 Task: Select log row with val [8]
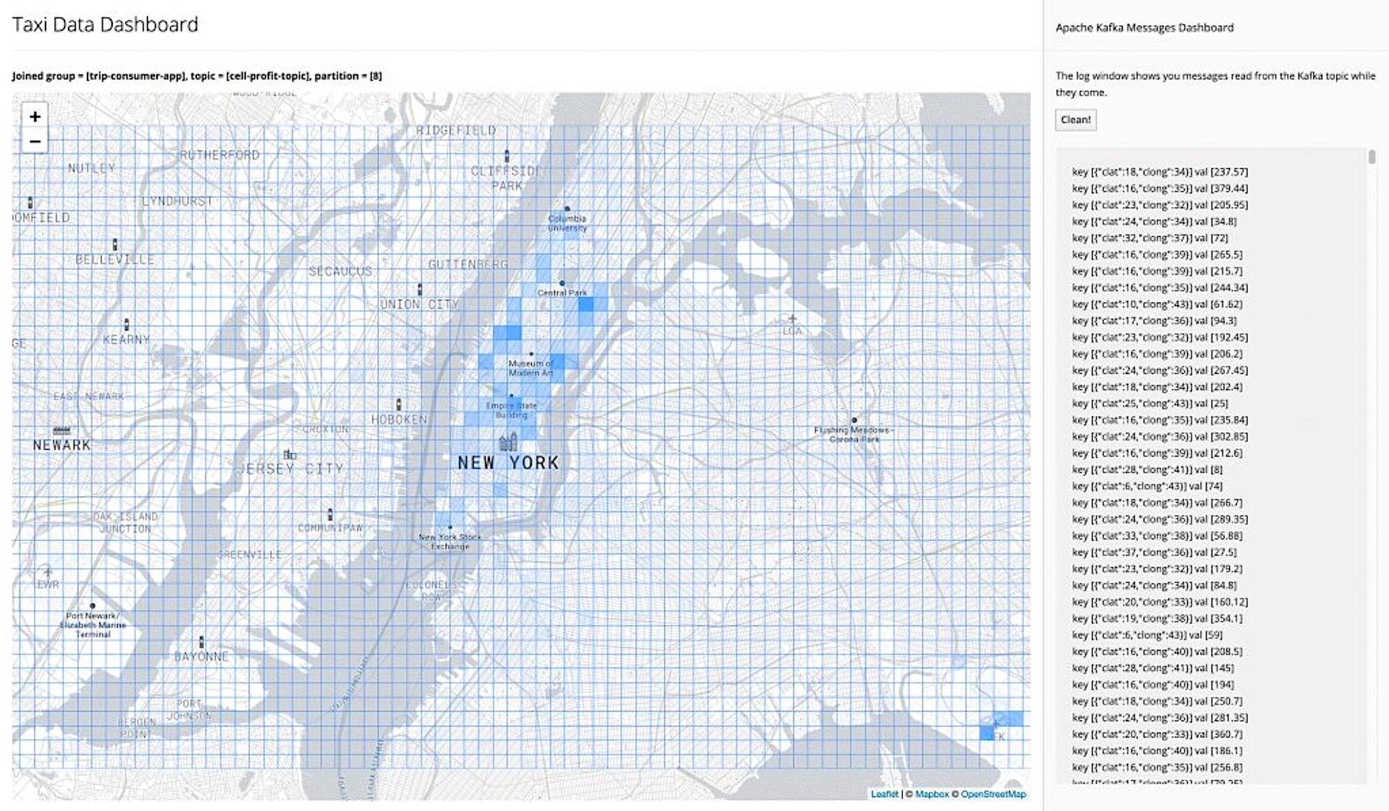tap(1147, 469)
